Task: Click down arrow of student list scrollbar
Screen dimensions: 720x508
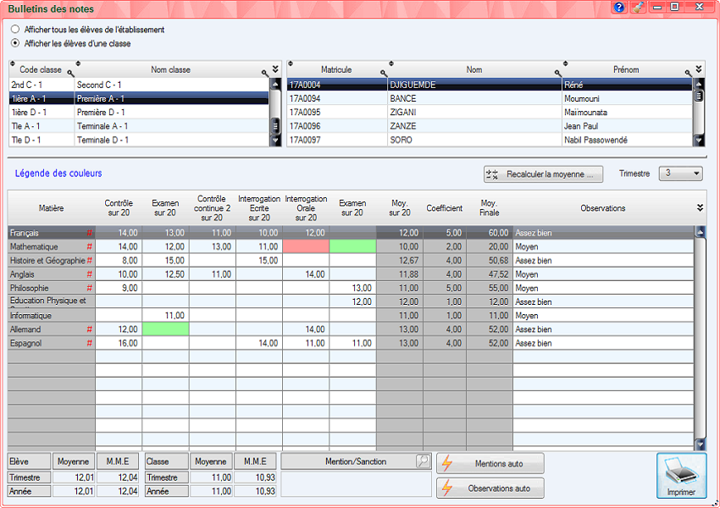Action: pos(699,141)
